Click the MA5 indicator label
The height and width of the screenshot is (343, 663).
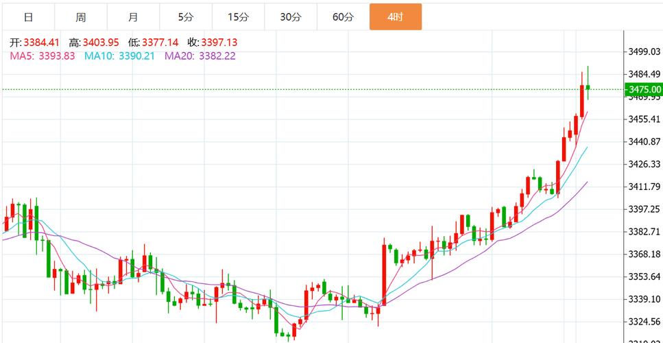pyautogui.click(x=43, y=56)
